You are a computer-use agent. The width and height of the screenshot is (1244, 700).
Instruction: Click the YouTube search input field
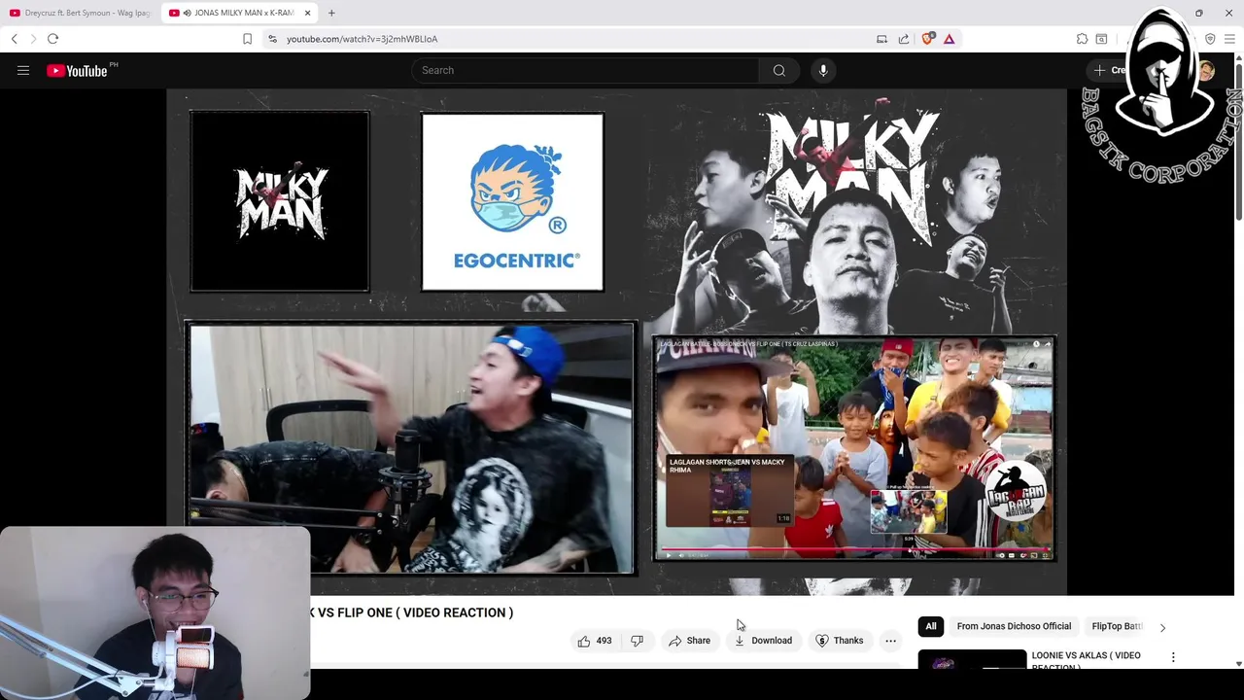point(585,70)
